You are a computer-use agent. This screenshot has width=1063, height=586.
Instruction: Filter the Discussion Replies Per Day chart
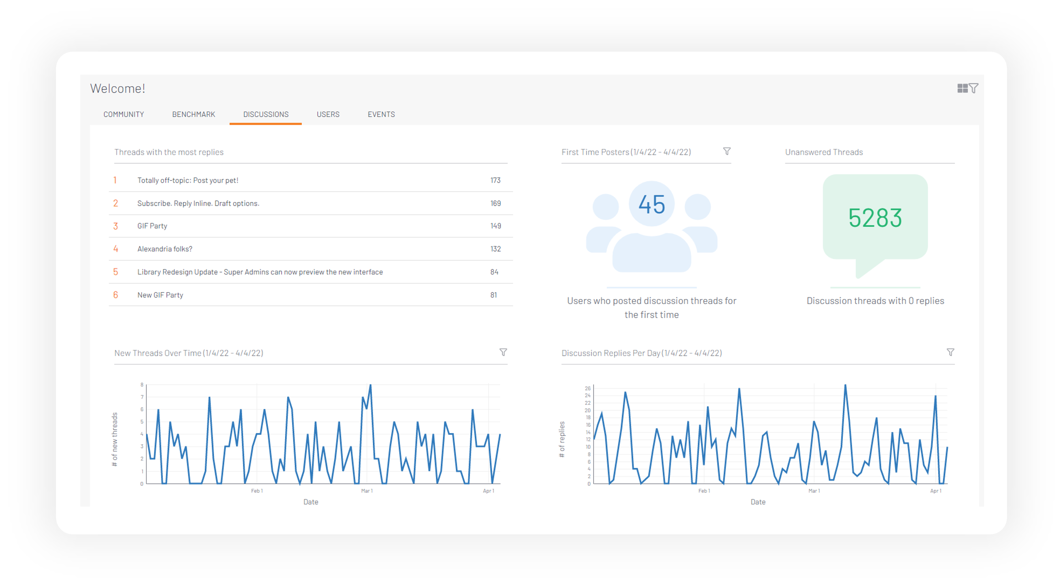(x=950, y=352)
